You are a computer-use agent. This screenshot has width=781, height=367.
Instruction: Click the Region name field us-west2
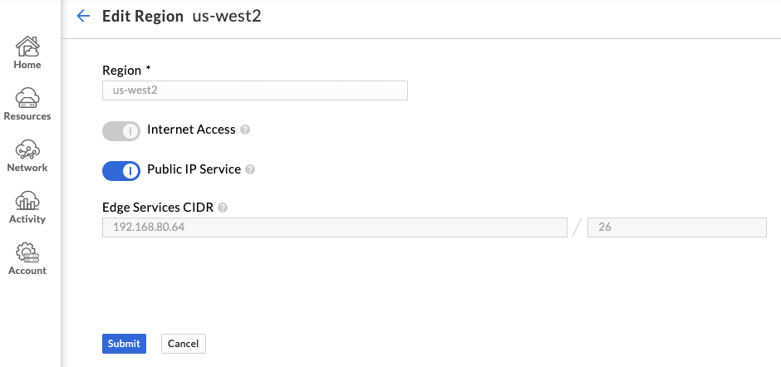coord(255,91)
